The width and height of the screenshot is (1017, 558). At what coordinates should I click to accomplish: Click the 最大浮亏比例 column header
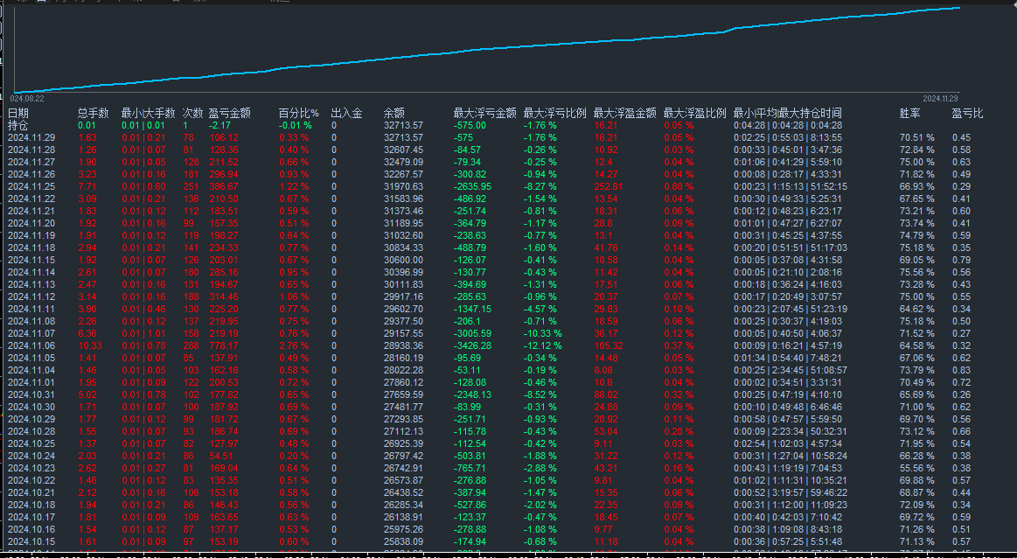click(x=555, y=113)
